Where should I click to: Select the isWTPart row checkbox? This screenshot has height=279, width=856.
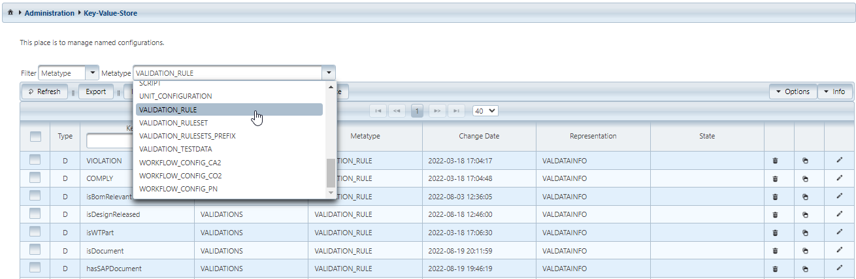coord(35,232)
